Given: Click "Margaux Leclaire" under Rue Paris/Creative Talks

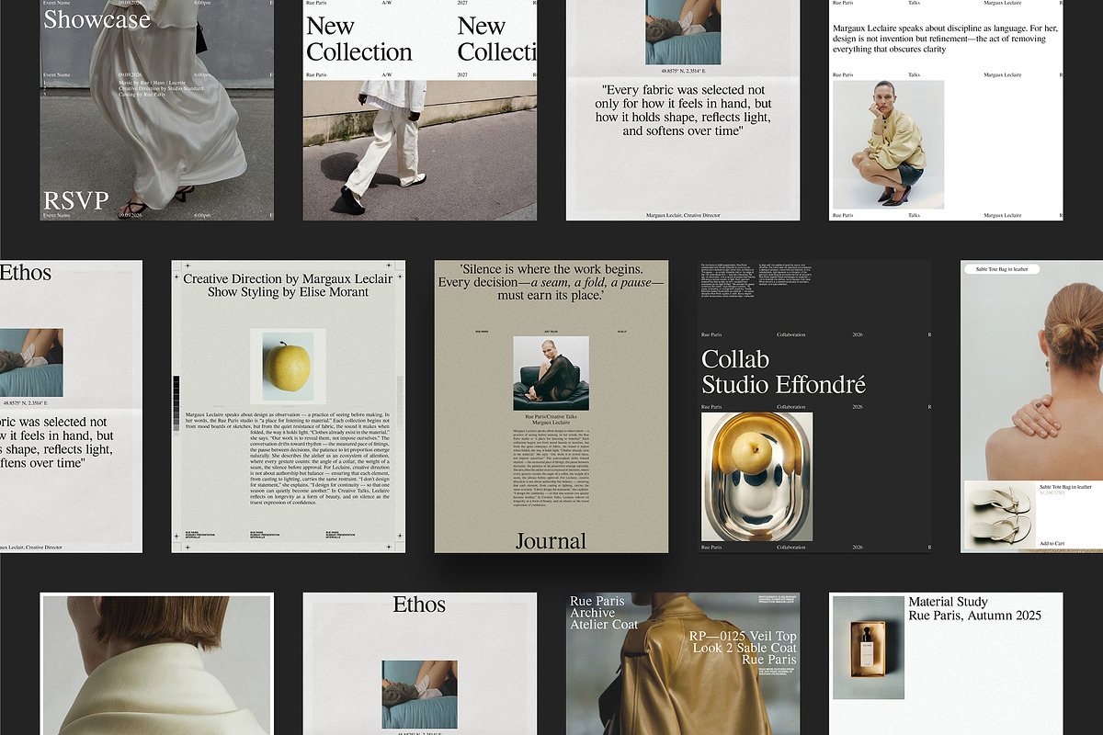Looking at the screenshot, I should click(x=551, y=423).
